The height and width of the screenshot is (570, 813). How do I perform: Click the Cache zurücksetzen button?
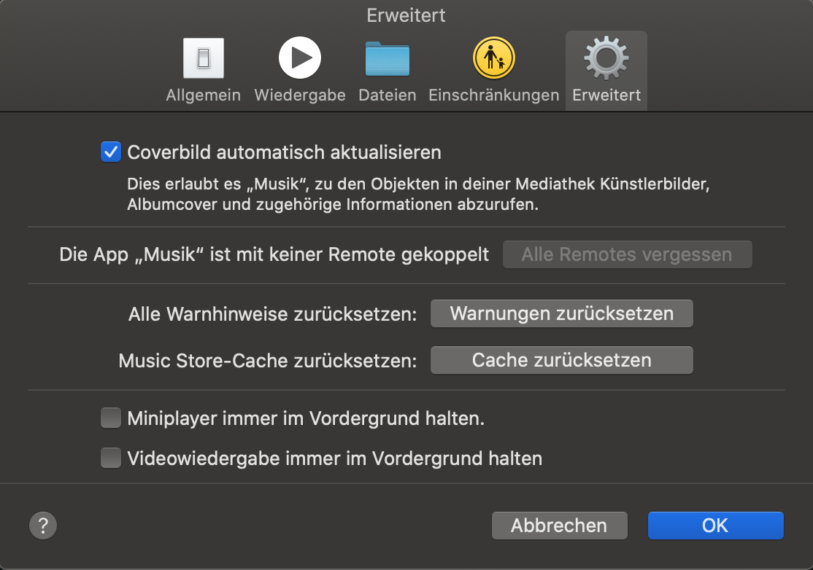coord(561,360)
